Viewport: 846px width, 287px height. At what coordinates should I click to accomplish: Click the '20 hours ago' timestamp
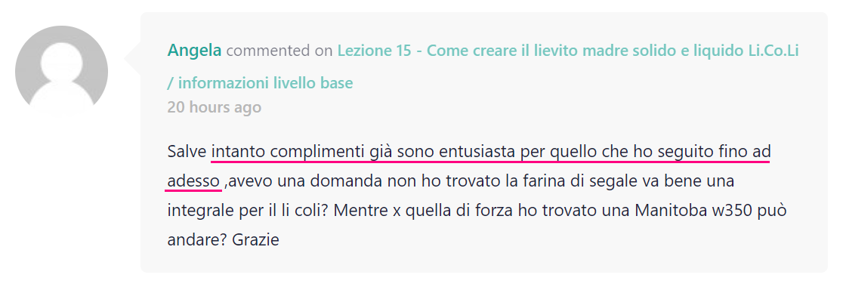(x=215, y=107)
